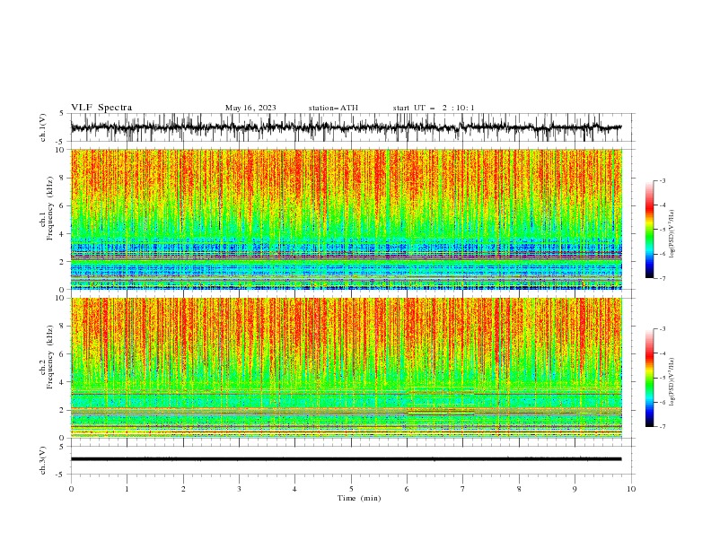Click the 'station=ATH' label
Screen dimensions: 711x549
pyautogui.click(x=333, y=108)
